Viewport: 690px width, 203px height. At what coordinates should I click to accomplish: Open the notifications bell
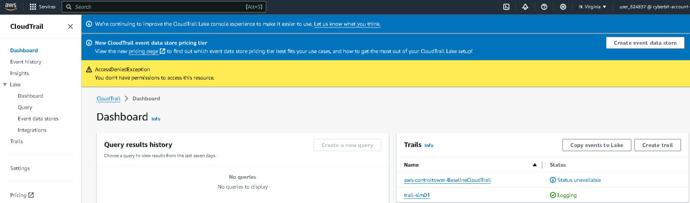[x=525, y=7]
